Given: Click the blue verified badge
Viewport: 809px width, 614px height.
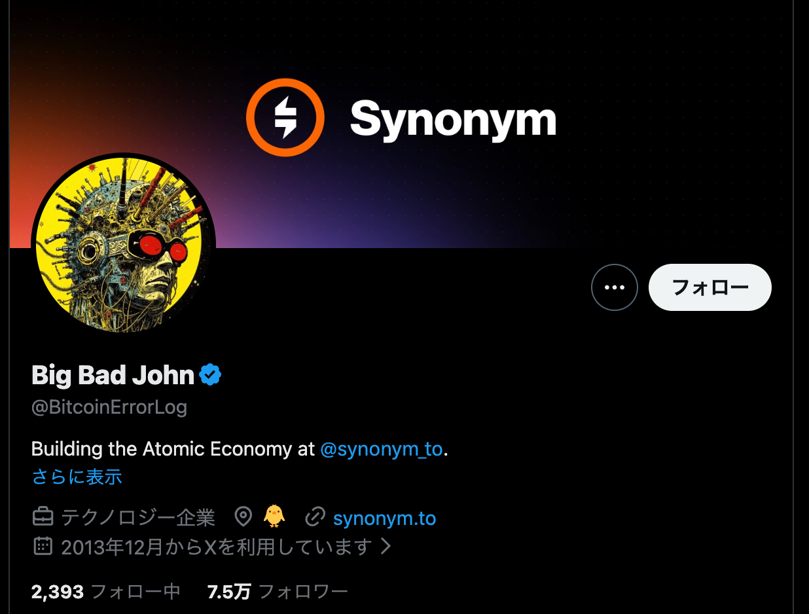Looking at the screenshot, I should point(210,375).
